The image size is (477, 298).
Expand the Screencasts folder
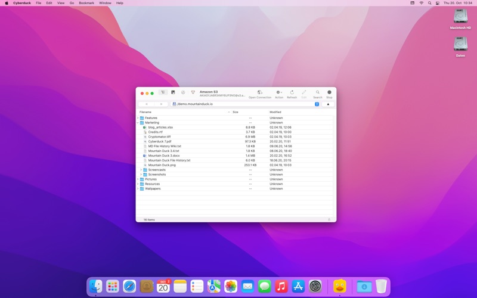click(x=141, y=170)
